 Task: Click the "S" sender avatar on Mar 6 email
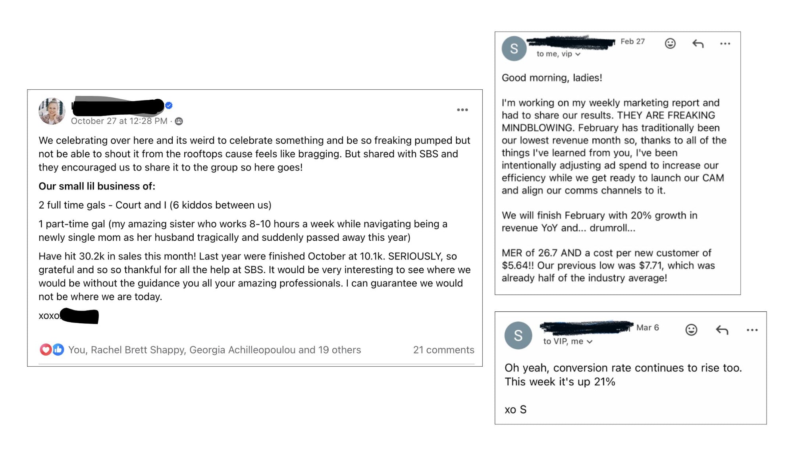pos(518,336)
